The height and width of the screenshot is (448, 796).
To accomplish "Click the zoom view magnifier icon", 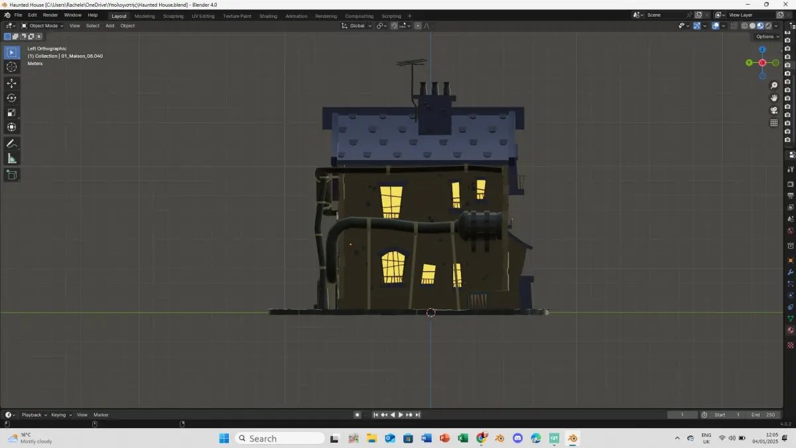I will pyautogui.click(x=774, y=86).
